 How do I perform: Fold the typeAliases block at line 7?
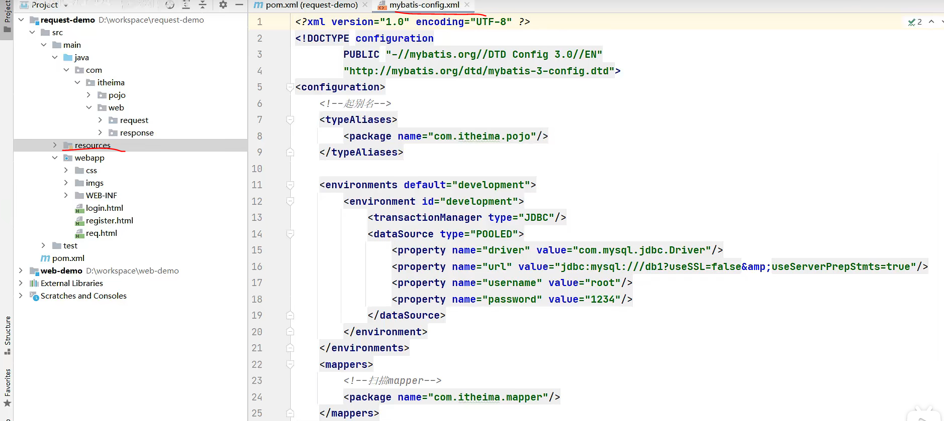(x=290, y=120)
